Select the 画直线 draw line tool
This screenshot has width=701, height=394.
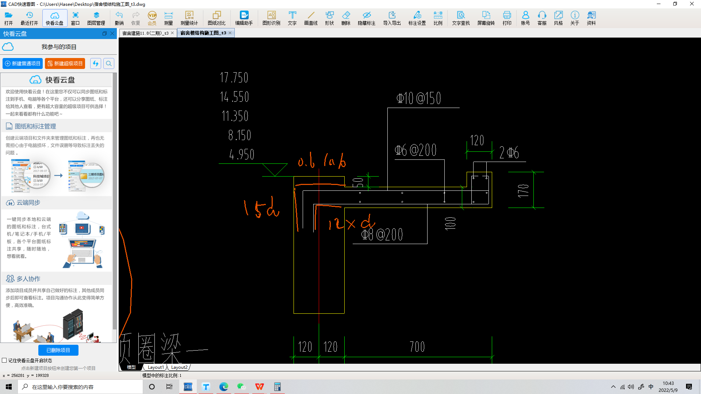point(311,18)
